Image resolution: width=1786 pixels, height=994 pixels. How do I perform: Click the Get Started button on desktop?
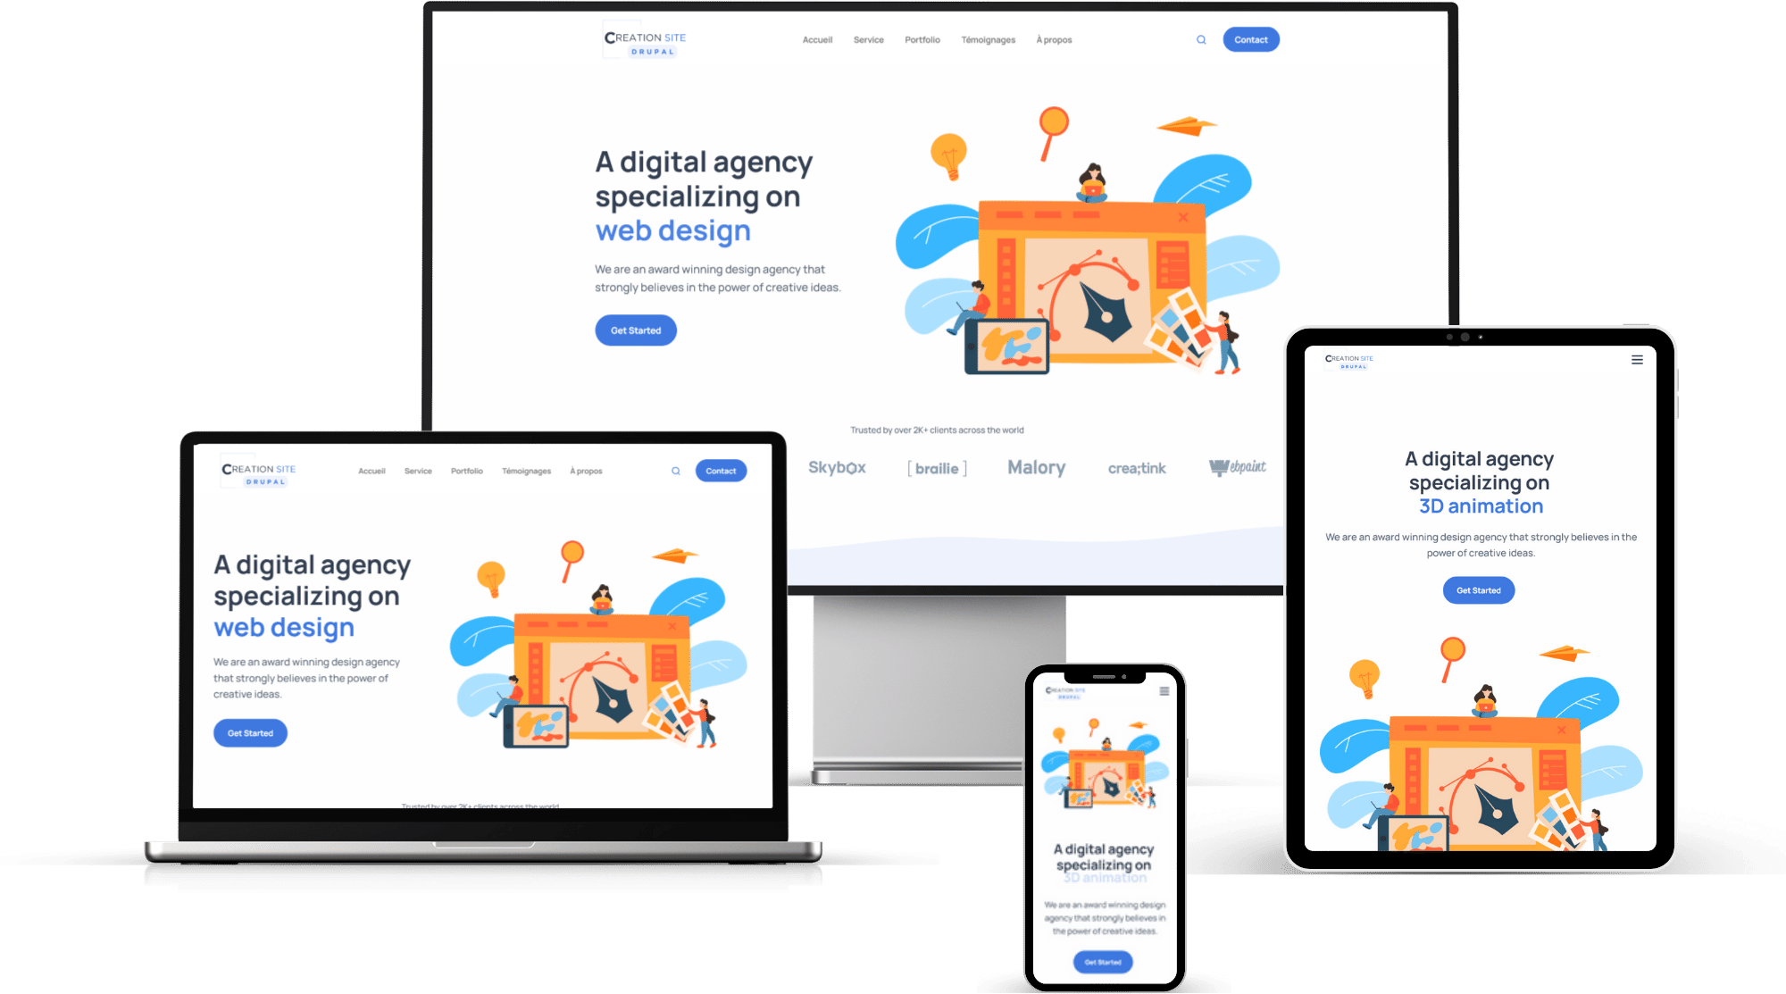(634, 330)
